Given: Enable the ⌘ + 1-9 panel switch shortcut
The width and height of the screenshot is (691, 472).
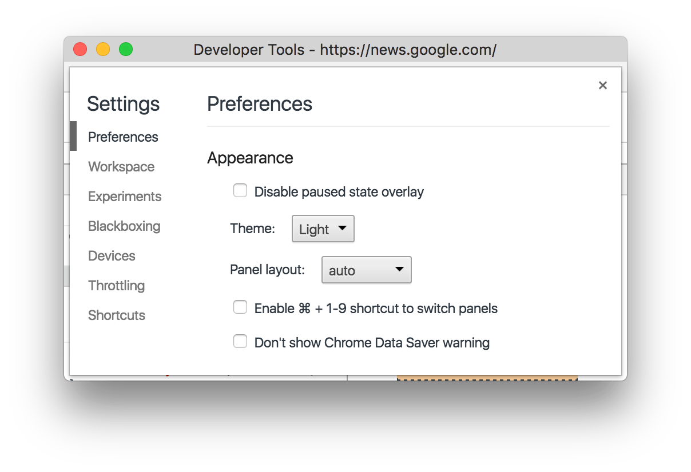Looking at the screenshot, I should pyautogui.click(x=240, y=307).
